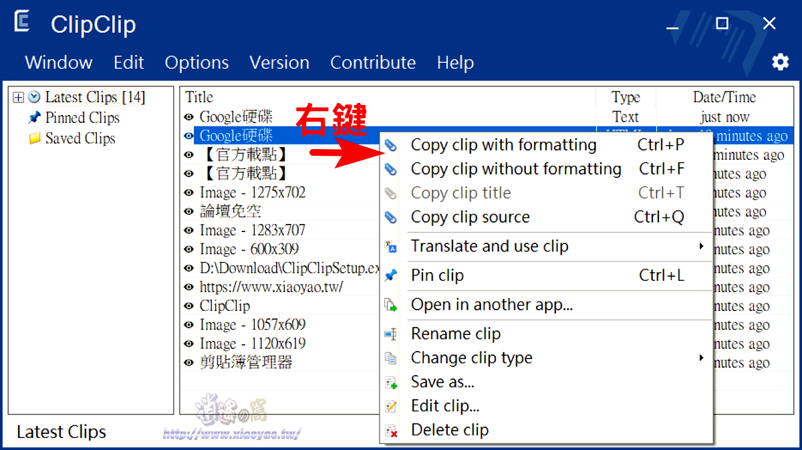Choose Save as... from context menu

click(545, 382)
